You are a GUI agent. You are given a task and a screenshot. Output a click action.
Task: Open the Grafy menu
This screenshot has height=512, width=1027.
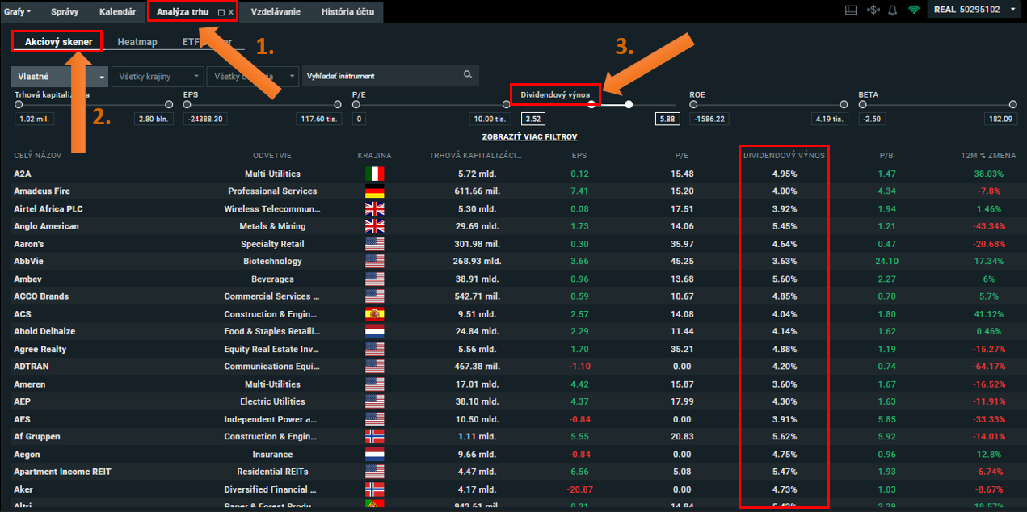pyautogui.click(x=18, y=12)
